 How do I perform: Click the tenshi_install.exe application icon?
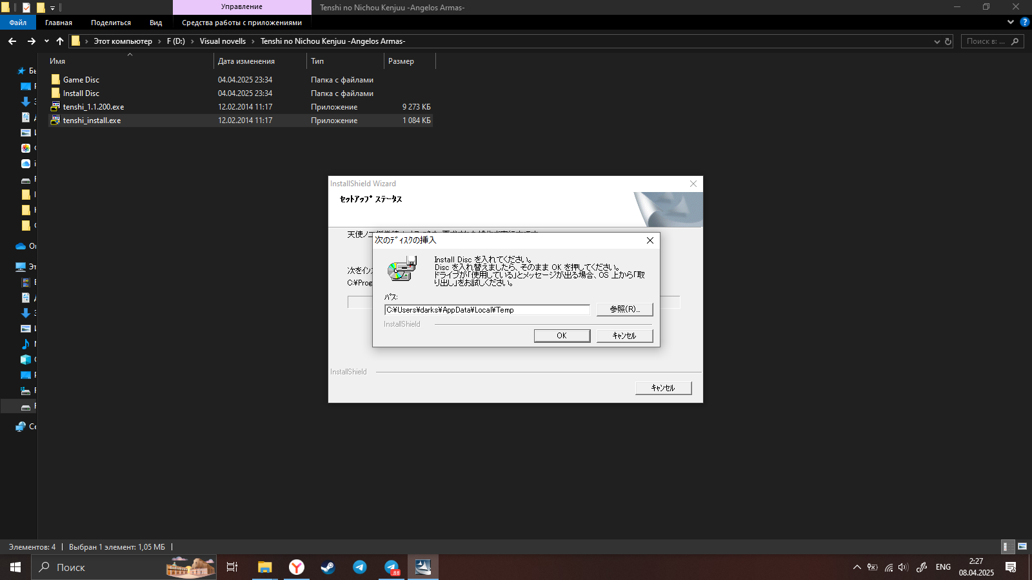tap(55, 121)
